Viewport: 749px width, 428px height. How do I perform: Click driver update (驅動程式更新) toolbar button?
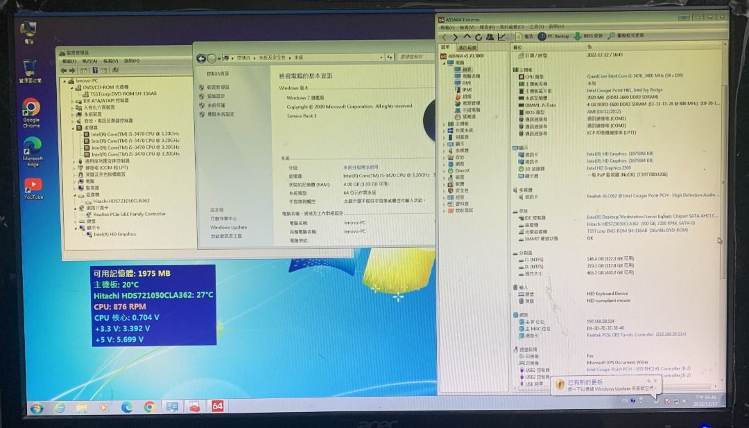coord(626,36)
